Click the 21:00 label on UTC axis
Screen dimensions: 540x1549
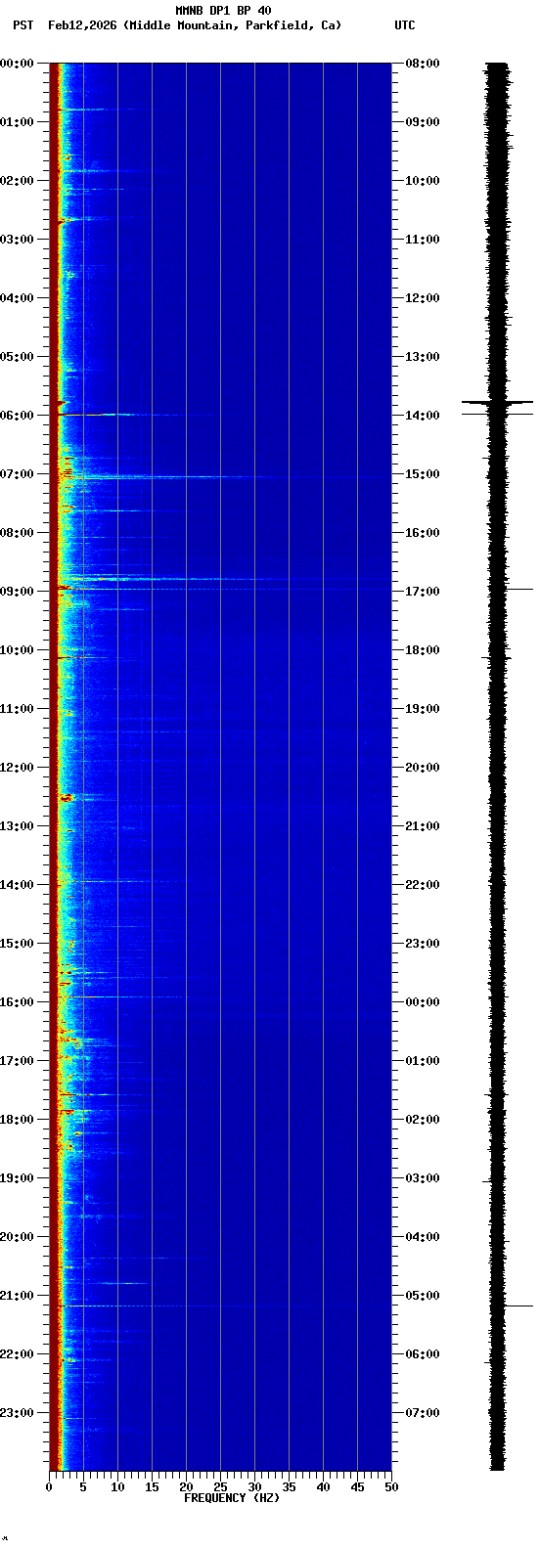click(x=423, y=826)
